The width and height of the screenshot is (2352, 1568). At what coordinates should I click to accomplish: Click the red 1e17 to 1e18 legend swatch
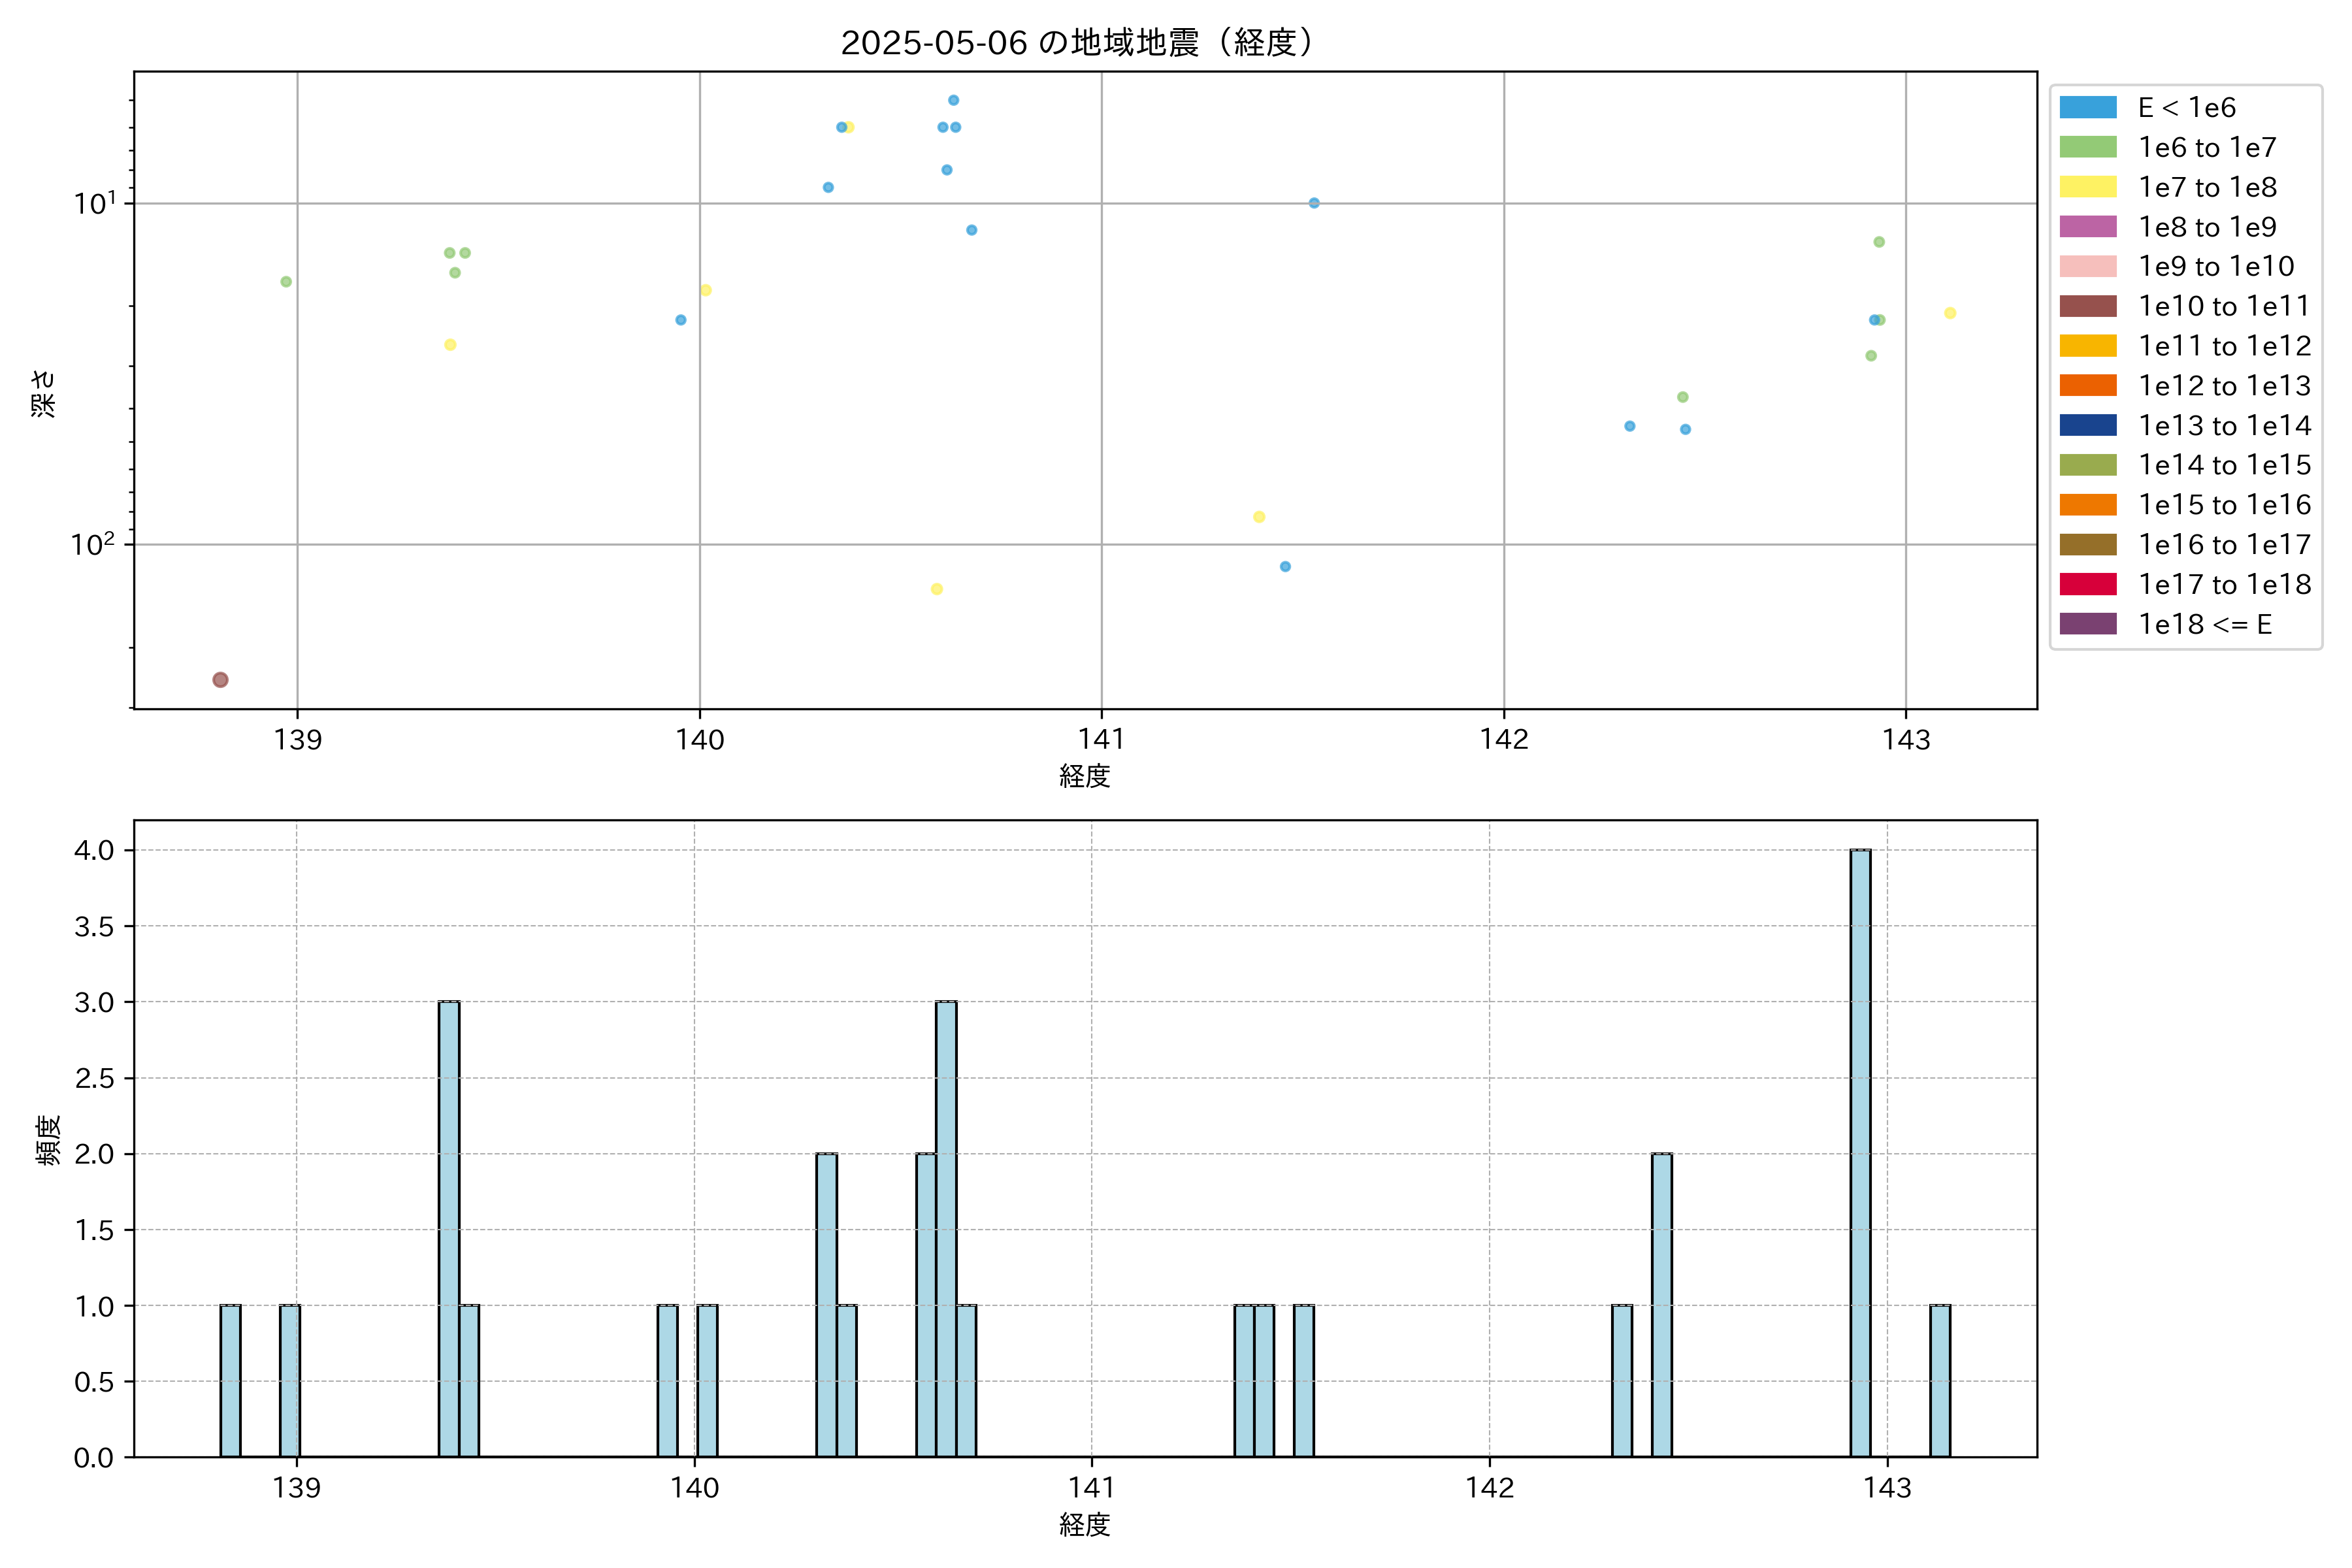(x=2087, y=584)
